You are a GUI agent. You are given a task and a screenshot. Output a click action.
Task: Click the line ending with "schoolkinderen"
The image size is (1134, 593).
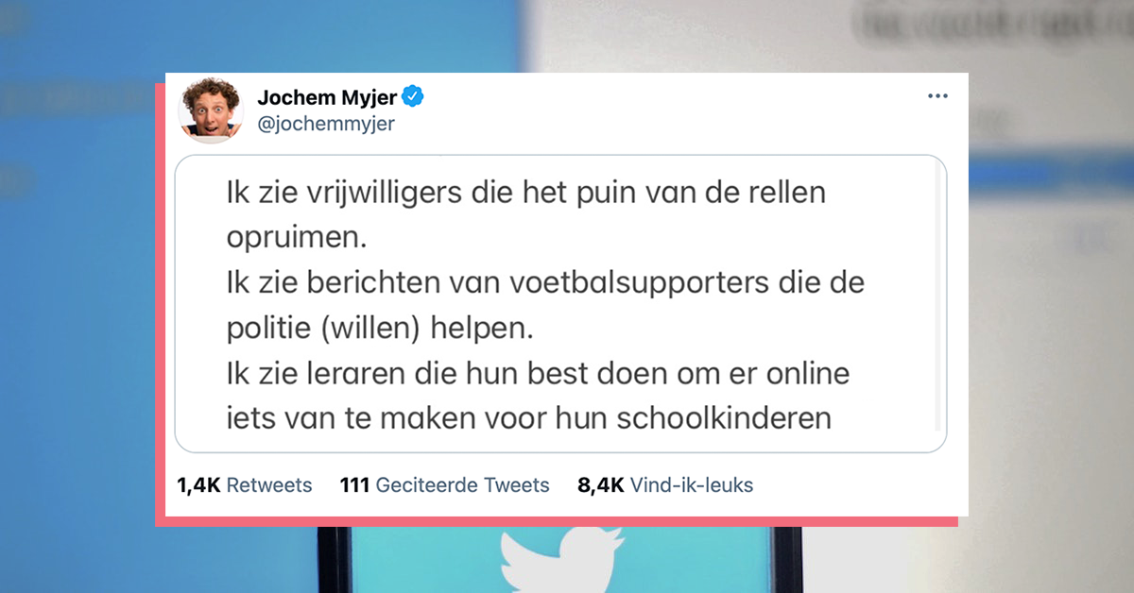click(528, 417)
